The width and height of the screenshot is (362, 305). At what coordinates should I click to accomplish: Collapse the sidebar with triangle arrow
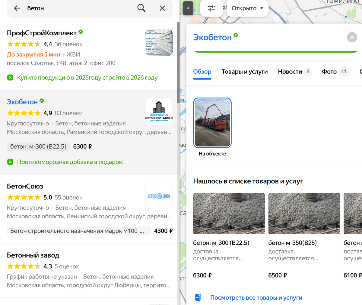[x=188, y=8]
